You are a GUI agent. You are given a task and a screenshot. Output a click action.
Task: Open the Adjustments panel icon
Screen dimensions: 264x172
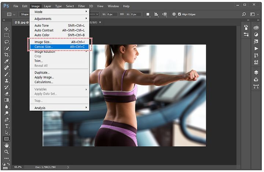pos(256,34)
